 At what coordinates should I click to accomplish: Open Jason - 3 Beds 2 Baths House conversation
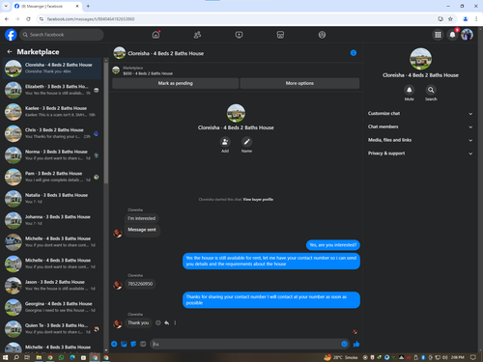[x=52, y=286]
